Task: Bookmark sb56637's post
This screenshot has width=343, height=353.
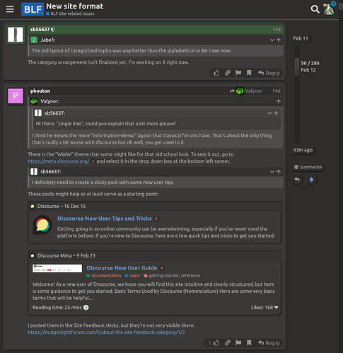Action: 249,73
